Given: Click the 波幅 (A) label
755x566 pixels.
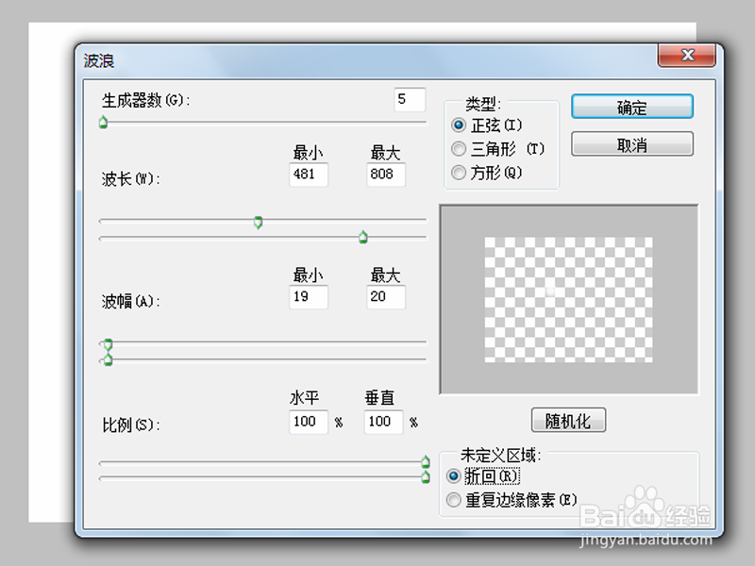Looking at the screenshot, I should tap(131, 301).
